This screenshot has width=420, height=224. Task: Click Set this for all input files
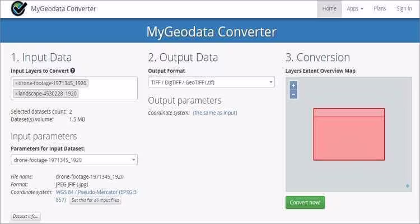[95, 200]
